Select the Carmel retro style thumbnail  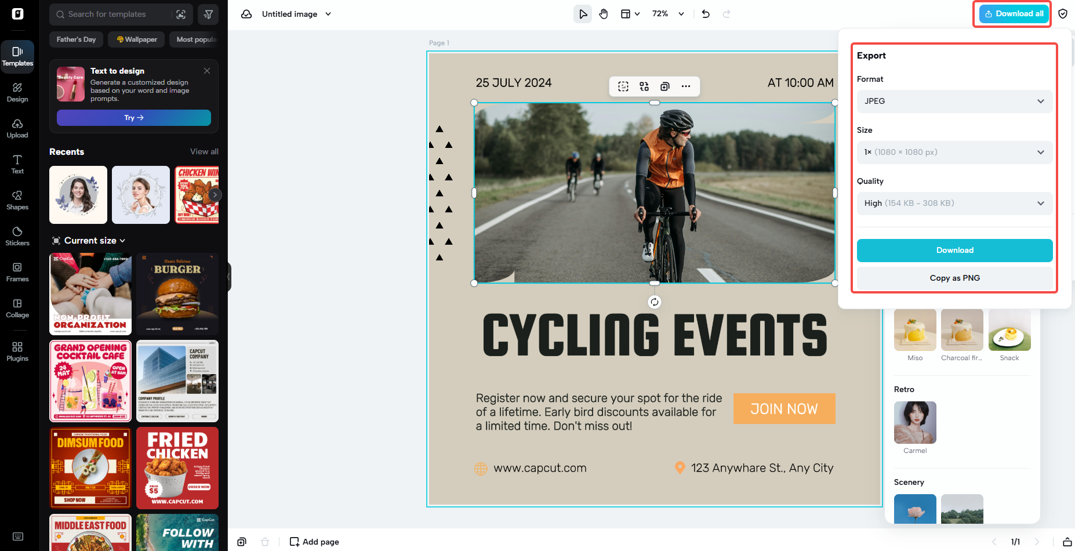pyautogui.click(x=915, y=422)
